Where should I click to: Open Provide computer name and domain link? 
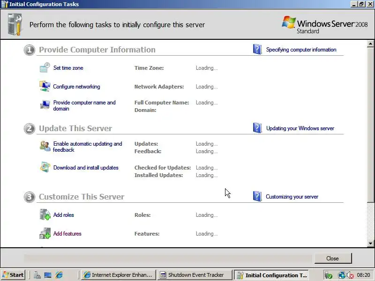(84, 105)
